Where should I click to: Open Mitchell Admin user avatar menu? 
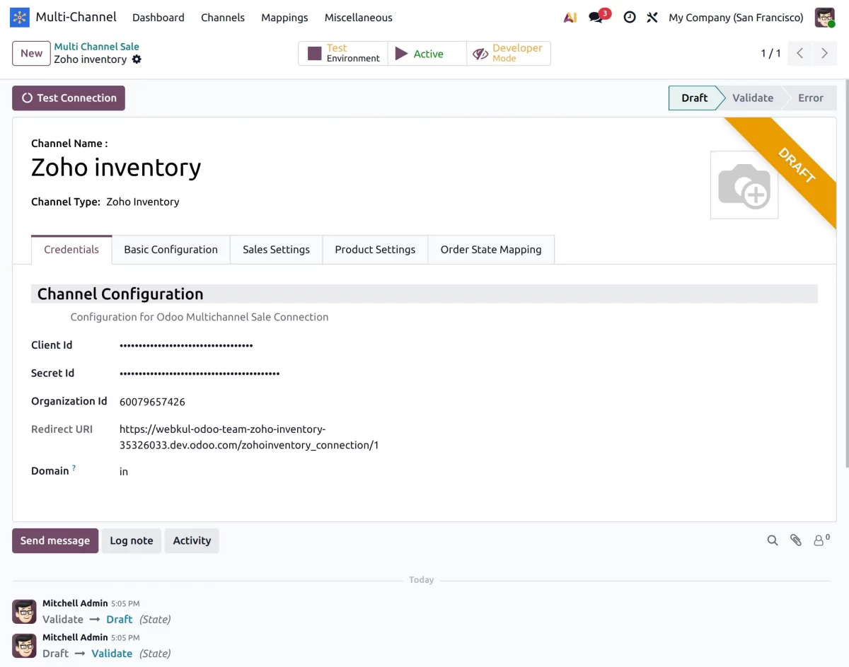[x=825, y=18]
